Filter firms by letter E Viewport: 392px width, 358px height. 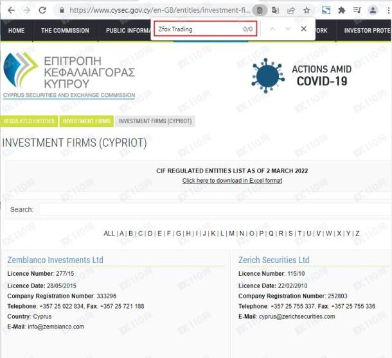coord(159,234)
